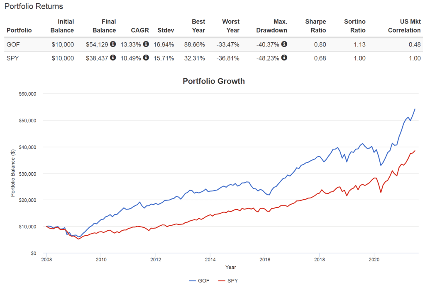This screenshot has width=425, height=287.
Task: Show GOF max drawdown info icon details
Action: pyautogui.click(x=284, y=44)
